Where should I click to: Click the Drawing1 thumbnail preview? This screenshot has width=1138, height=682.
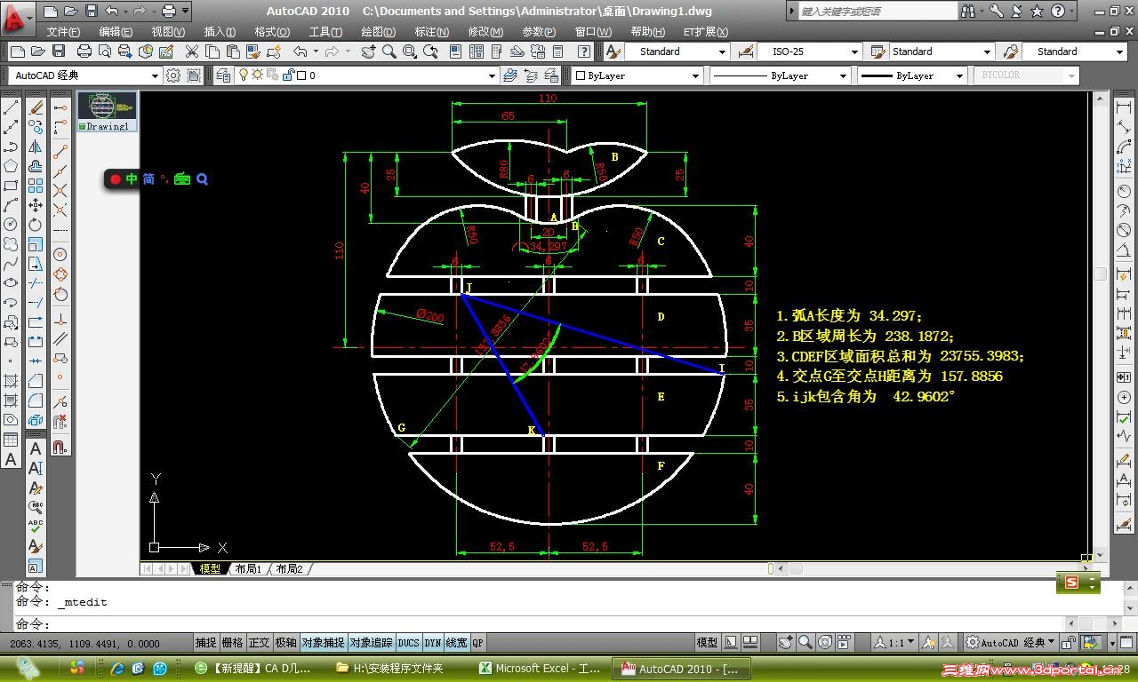click(x=107, y=107)
